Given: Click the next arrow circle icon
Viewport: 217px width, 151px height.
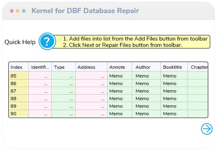Looking at the screenshot, I should click(x=207, y=129).
